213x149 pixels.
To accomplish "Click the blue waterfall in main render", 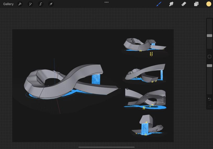I will [96, 79].
